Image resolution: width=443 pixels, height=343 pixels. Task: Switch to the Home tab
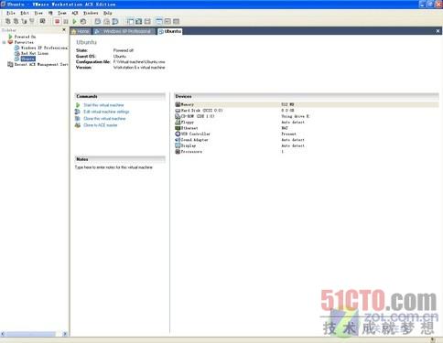pos(81,31)
